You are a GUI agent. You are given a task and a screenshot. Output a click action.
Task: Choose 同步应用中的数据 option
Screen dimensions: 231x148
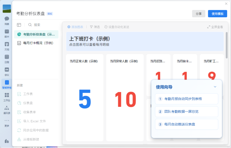pyautogui.click(x=33, y=130)
